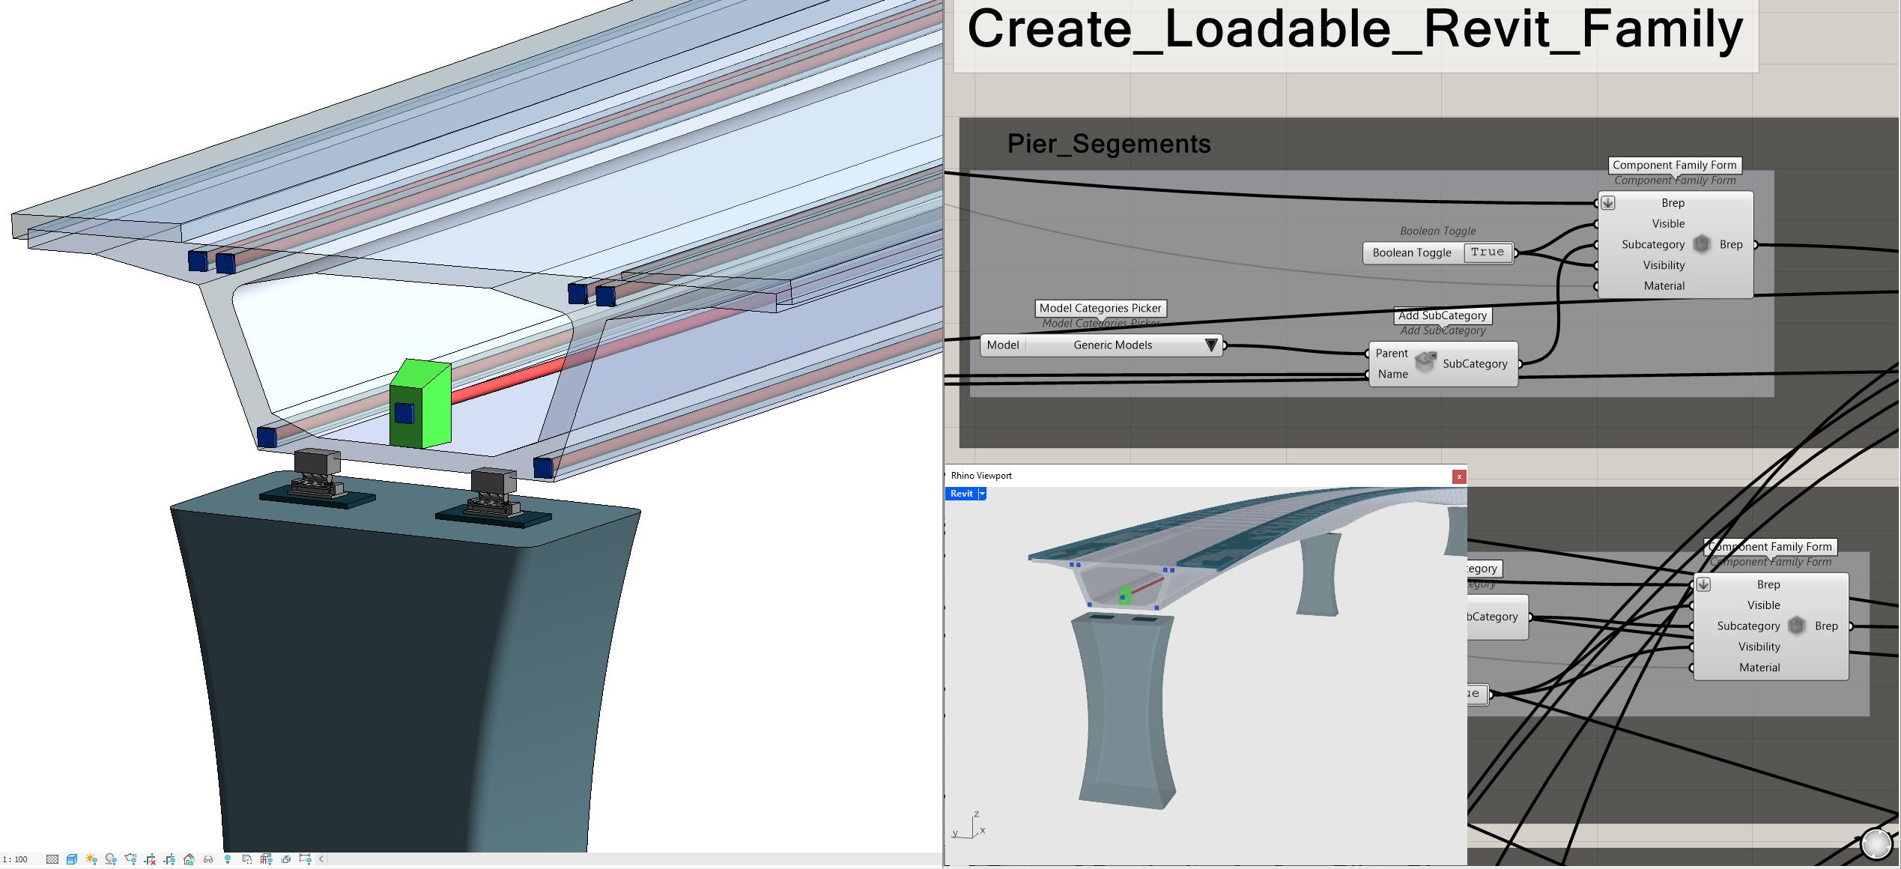Open Visual Style cube icon

click(72, 859)
